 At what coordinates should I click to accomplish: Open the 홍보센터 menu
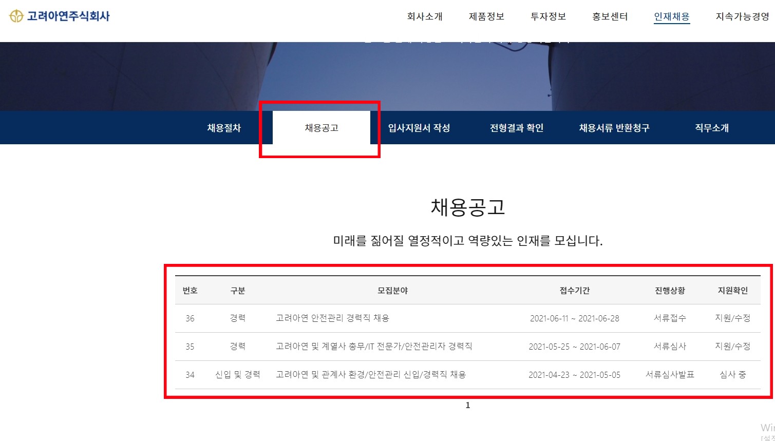(x=610, y=16)
